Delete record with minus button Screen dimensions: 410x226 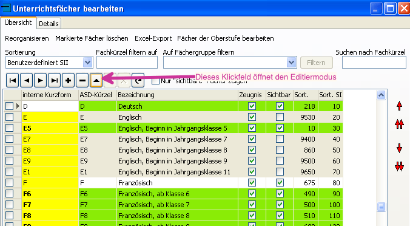[82, 80]
